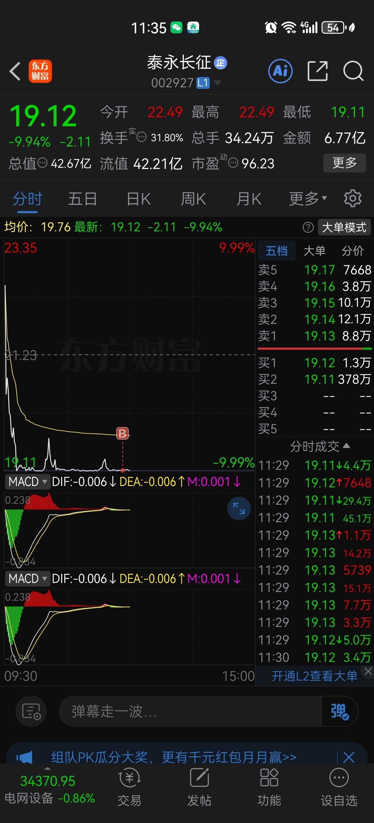This screenshot has height=823, width=374.
Task: Close the 组队PK promotion bar
Action: [x=348, y=757]
